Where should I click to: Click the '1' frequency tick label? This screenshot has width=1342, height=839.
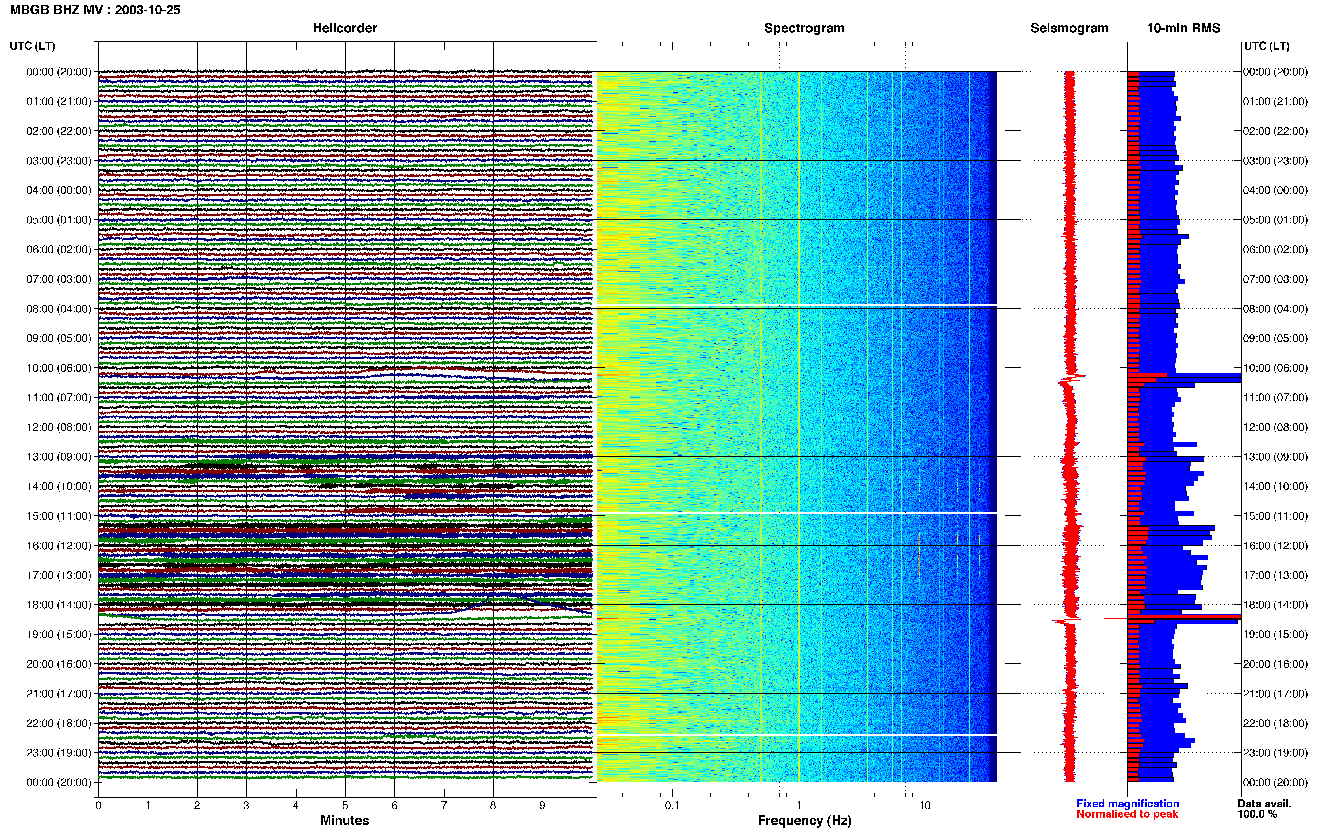(x=799, y=806)
